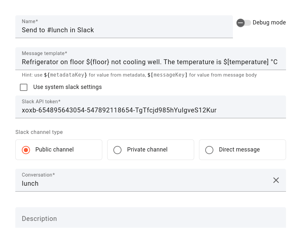Select the Private channel radio button
This screenshot has height=231, width=301.
point(117,150)
